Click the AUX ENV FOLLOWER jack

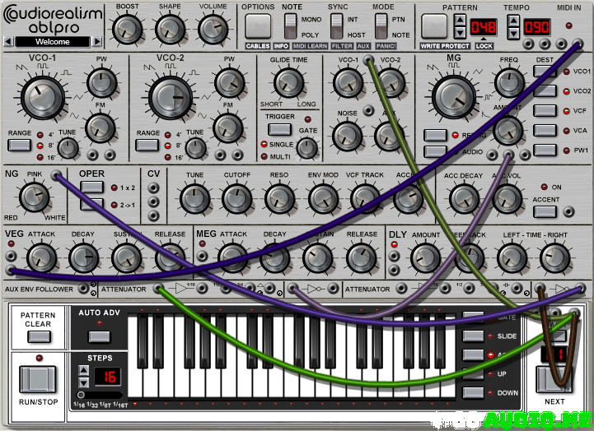[x=83, y=289]
